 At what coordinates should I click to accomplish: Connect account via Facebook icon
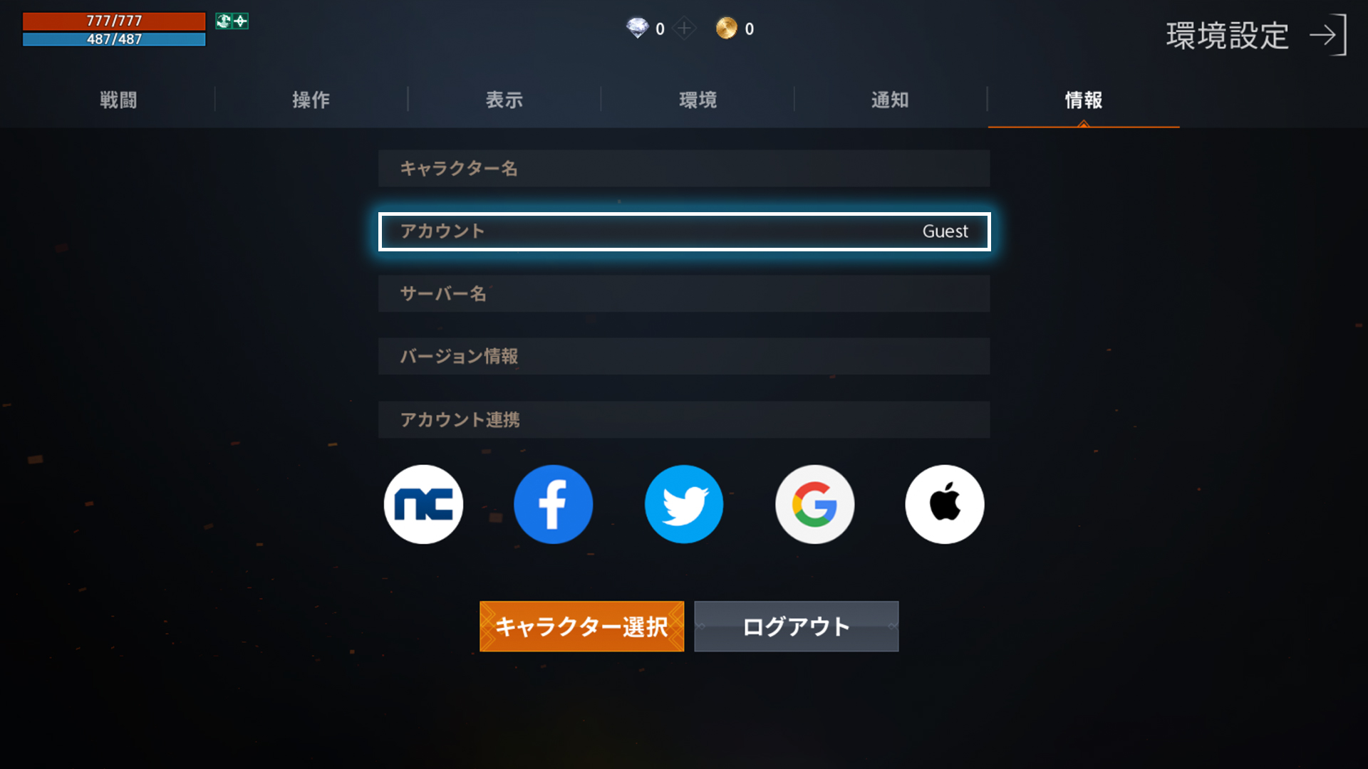(554, 504)
